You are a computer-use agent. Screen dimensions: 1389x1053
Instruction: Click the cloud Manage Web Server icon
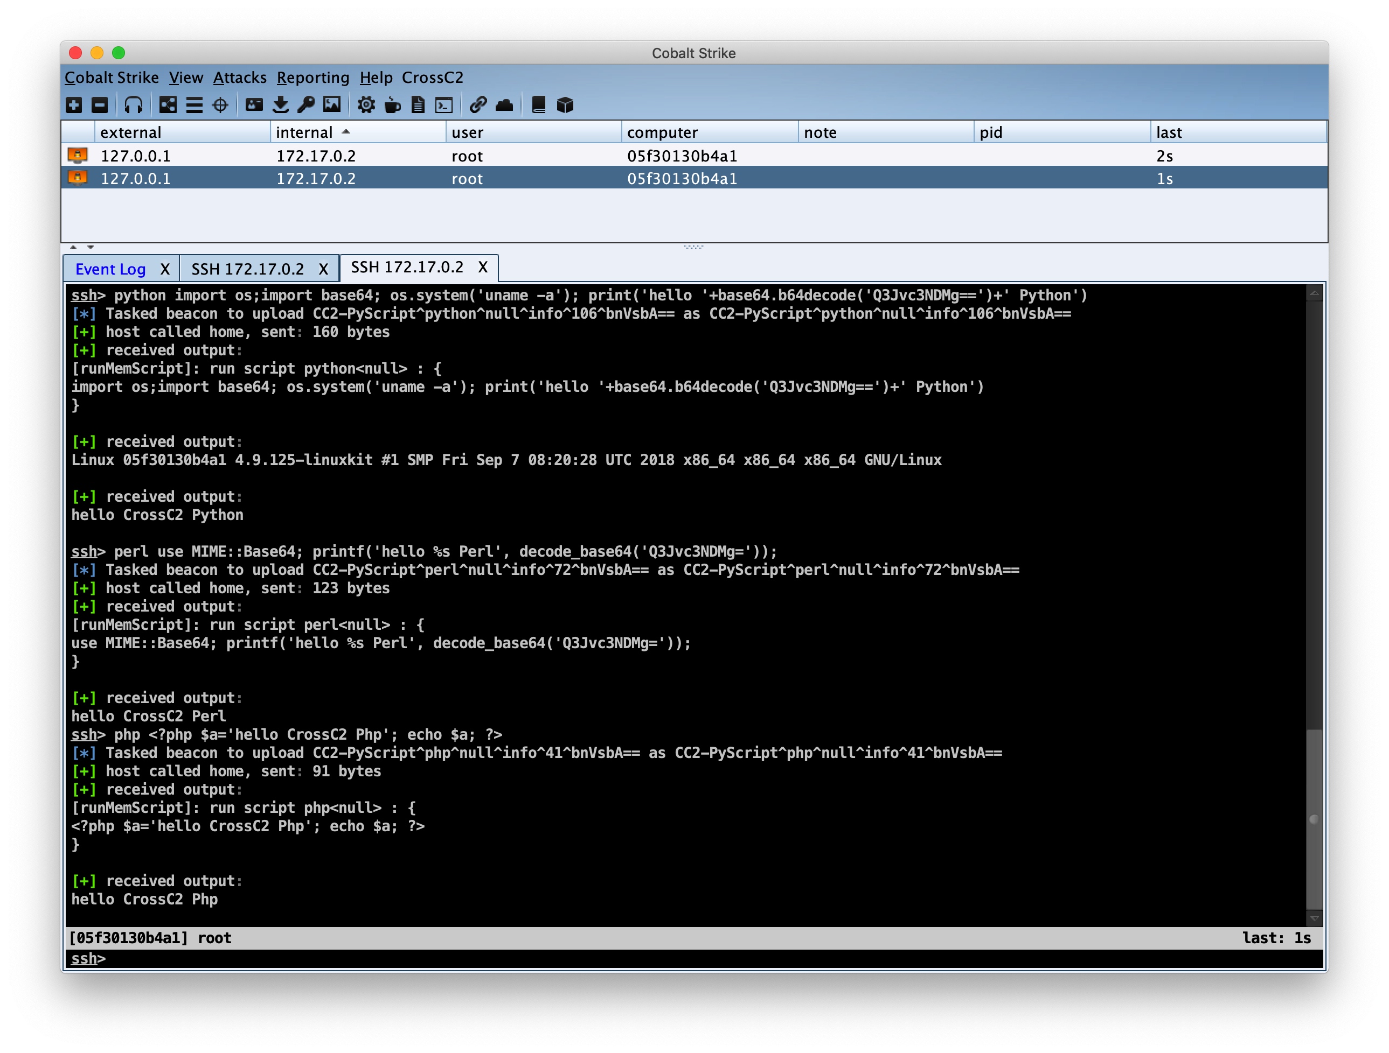504,105
